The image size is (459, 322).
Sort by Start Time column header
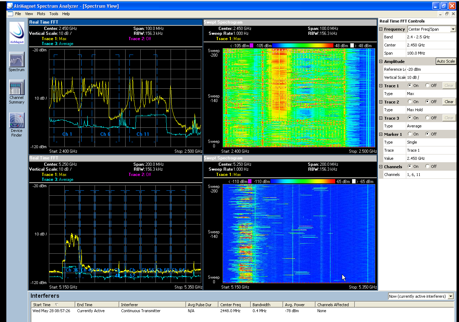coord(53,305)
